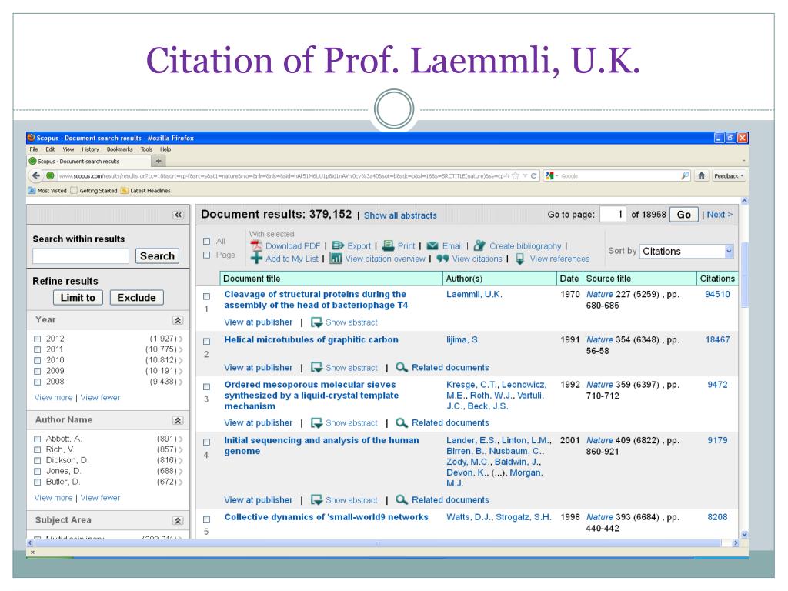Open the File menu
The image size is (788, 591).
[34, 149]
